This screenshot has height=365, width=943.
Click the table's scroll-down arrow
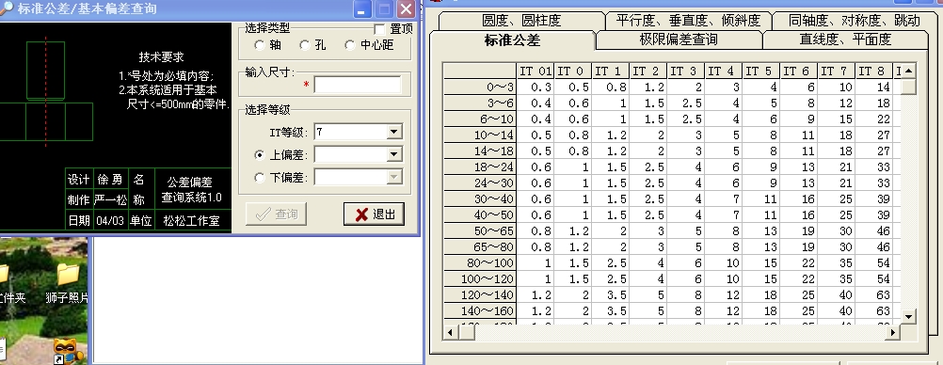pyautogui.click(x=908, y=316)
